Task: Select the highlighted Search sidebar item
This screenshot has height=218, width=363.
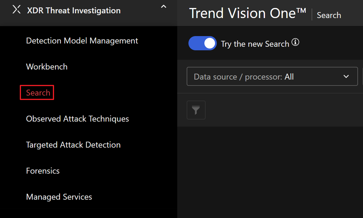Action: click(38, 93)
